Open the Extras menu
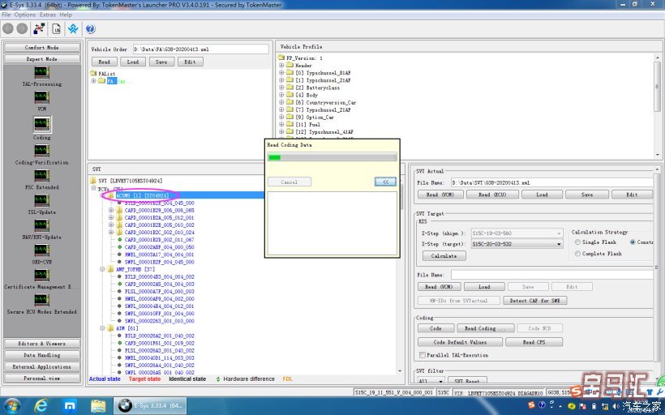The height and width of the screenshot is (415, 665). click(x=48, y=15)
